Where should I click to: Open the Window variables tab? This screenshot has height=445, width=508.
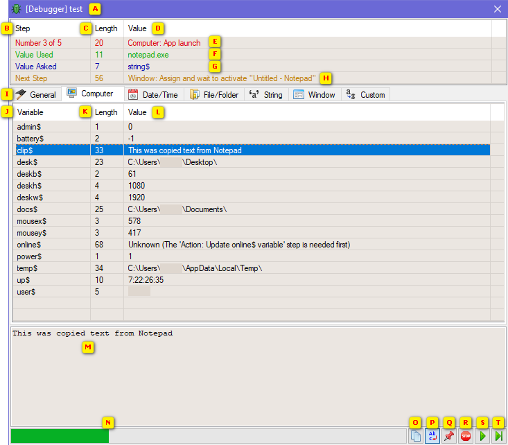tap(314, 94)
